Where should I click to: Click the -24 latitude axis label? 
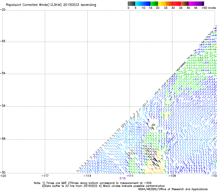tap(3, 73)
